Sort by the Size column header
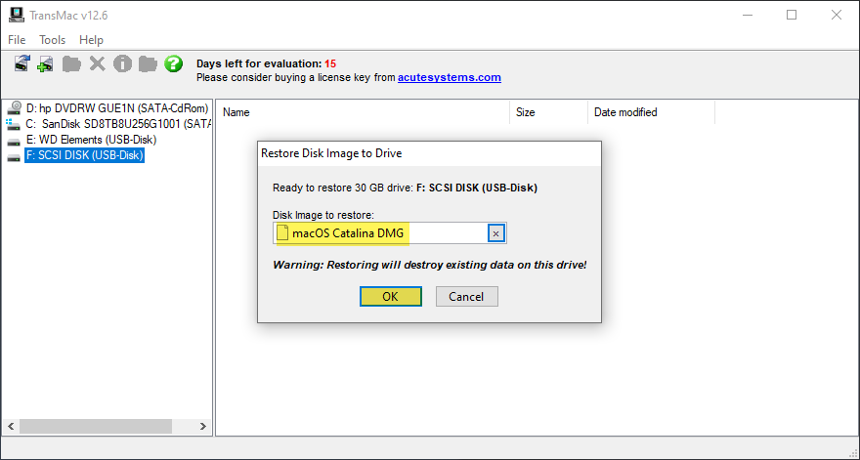860x460 pixels. (548, 112)
